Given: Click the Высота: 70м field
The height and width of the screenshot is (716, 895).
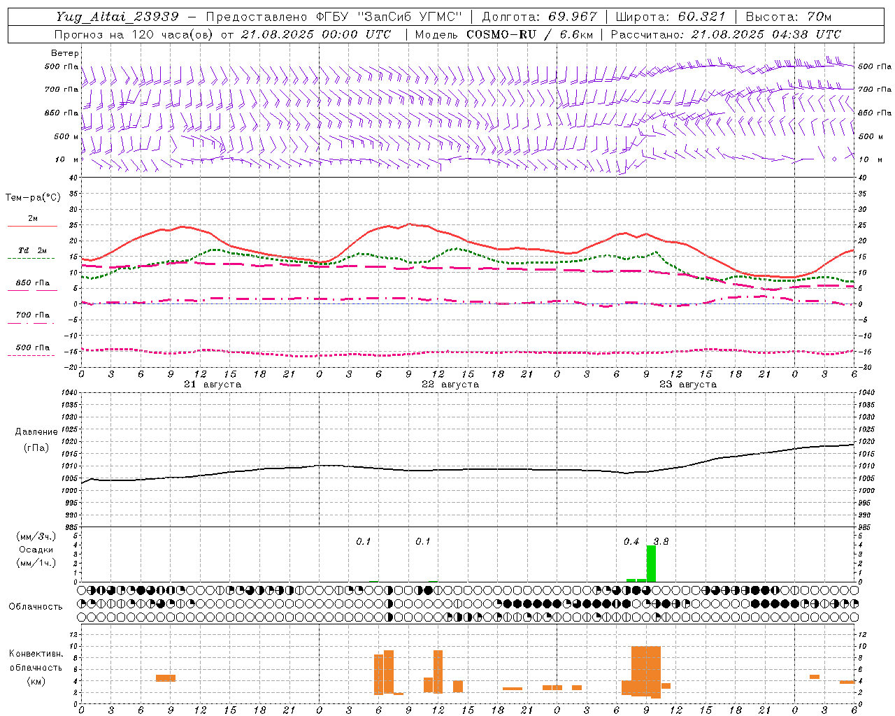Looking at the screenshot, I should tap(789, 17).
